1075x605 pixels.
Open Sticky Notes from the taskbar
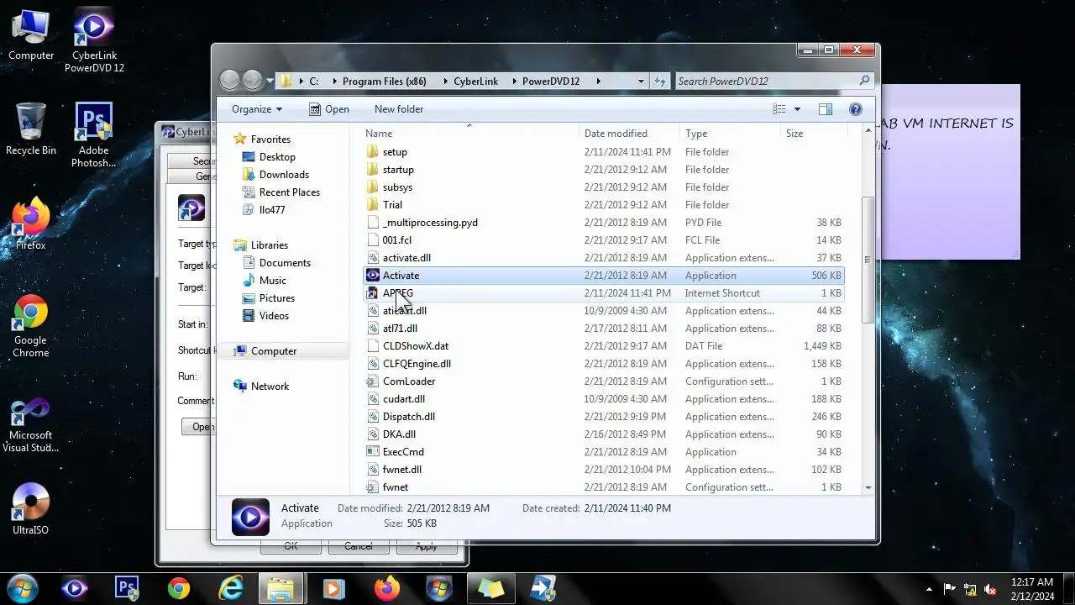pyautogui.click(x=491, y=589)
